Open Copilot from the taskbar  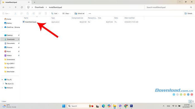109,106
